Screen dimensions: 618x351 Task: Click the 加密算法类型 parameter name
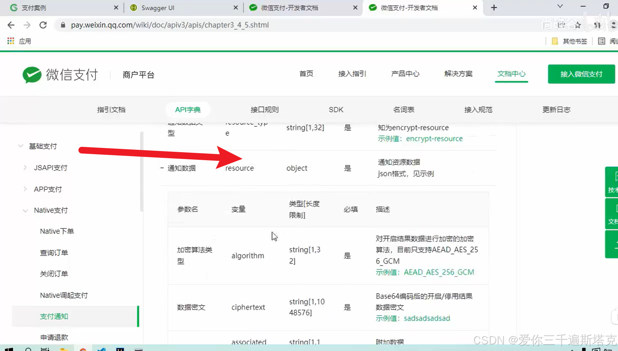(195, 255)
